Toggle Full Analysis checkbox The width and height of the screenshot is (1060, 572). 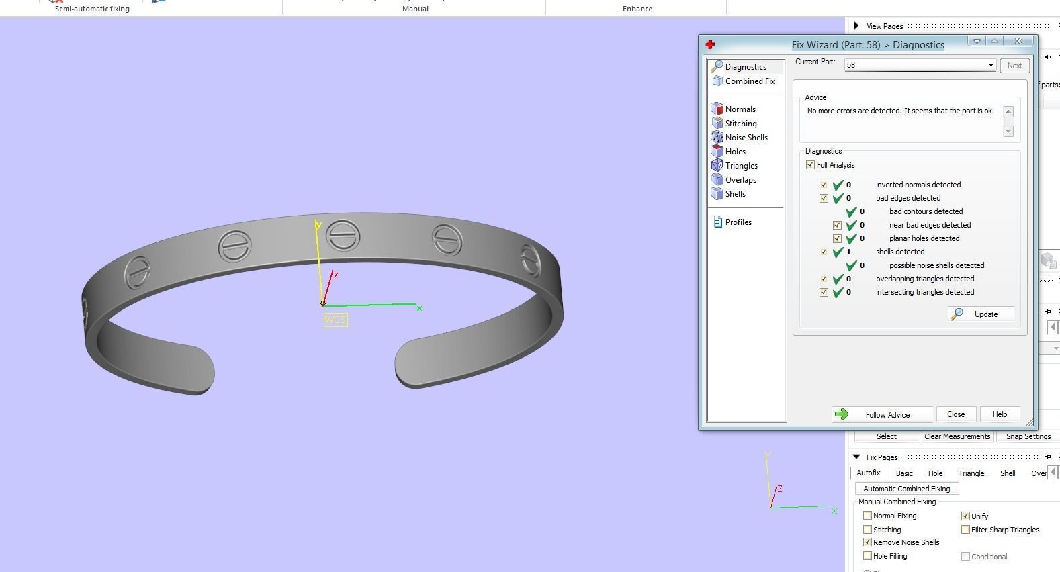[810, 165]
